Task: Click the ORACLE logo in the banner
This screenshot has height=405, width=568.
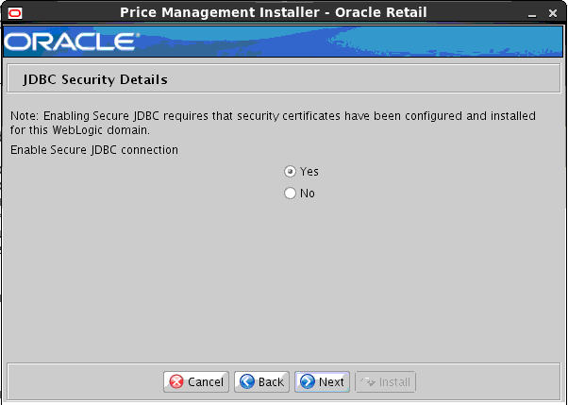Action: pos(72,42)
